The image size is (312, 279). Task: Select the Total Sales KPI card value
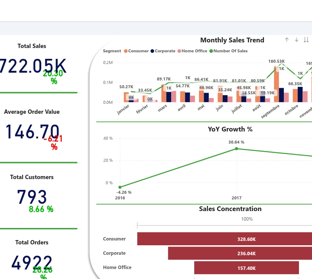33,66
